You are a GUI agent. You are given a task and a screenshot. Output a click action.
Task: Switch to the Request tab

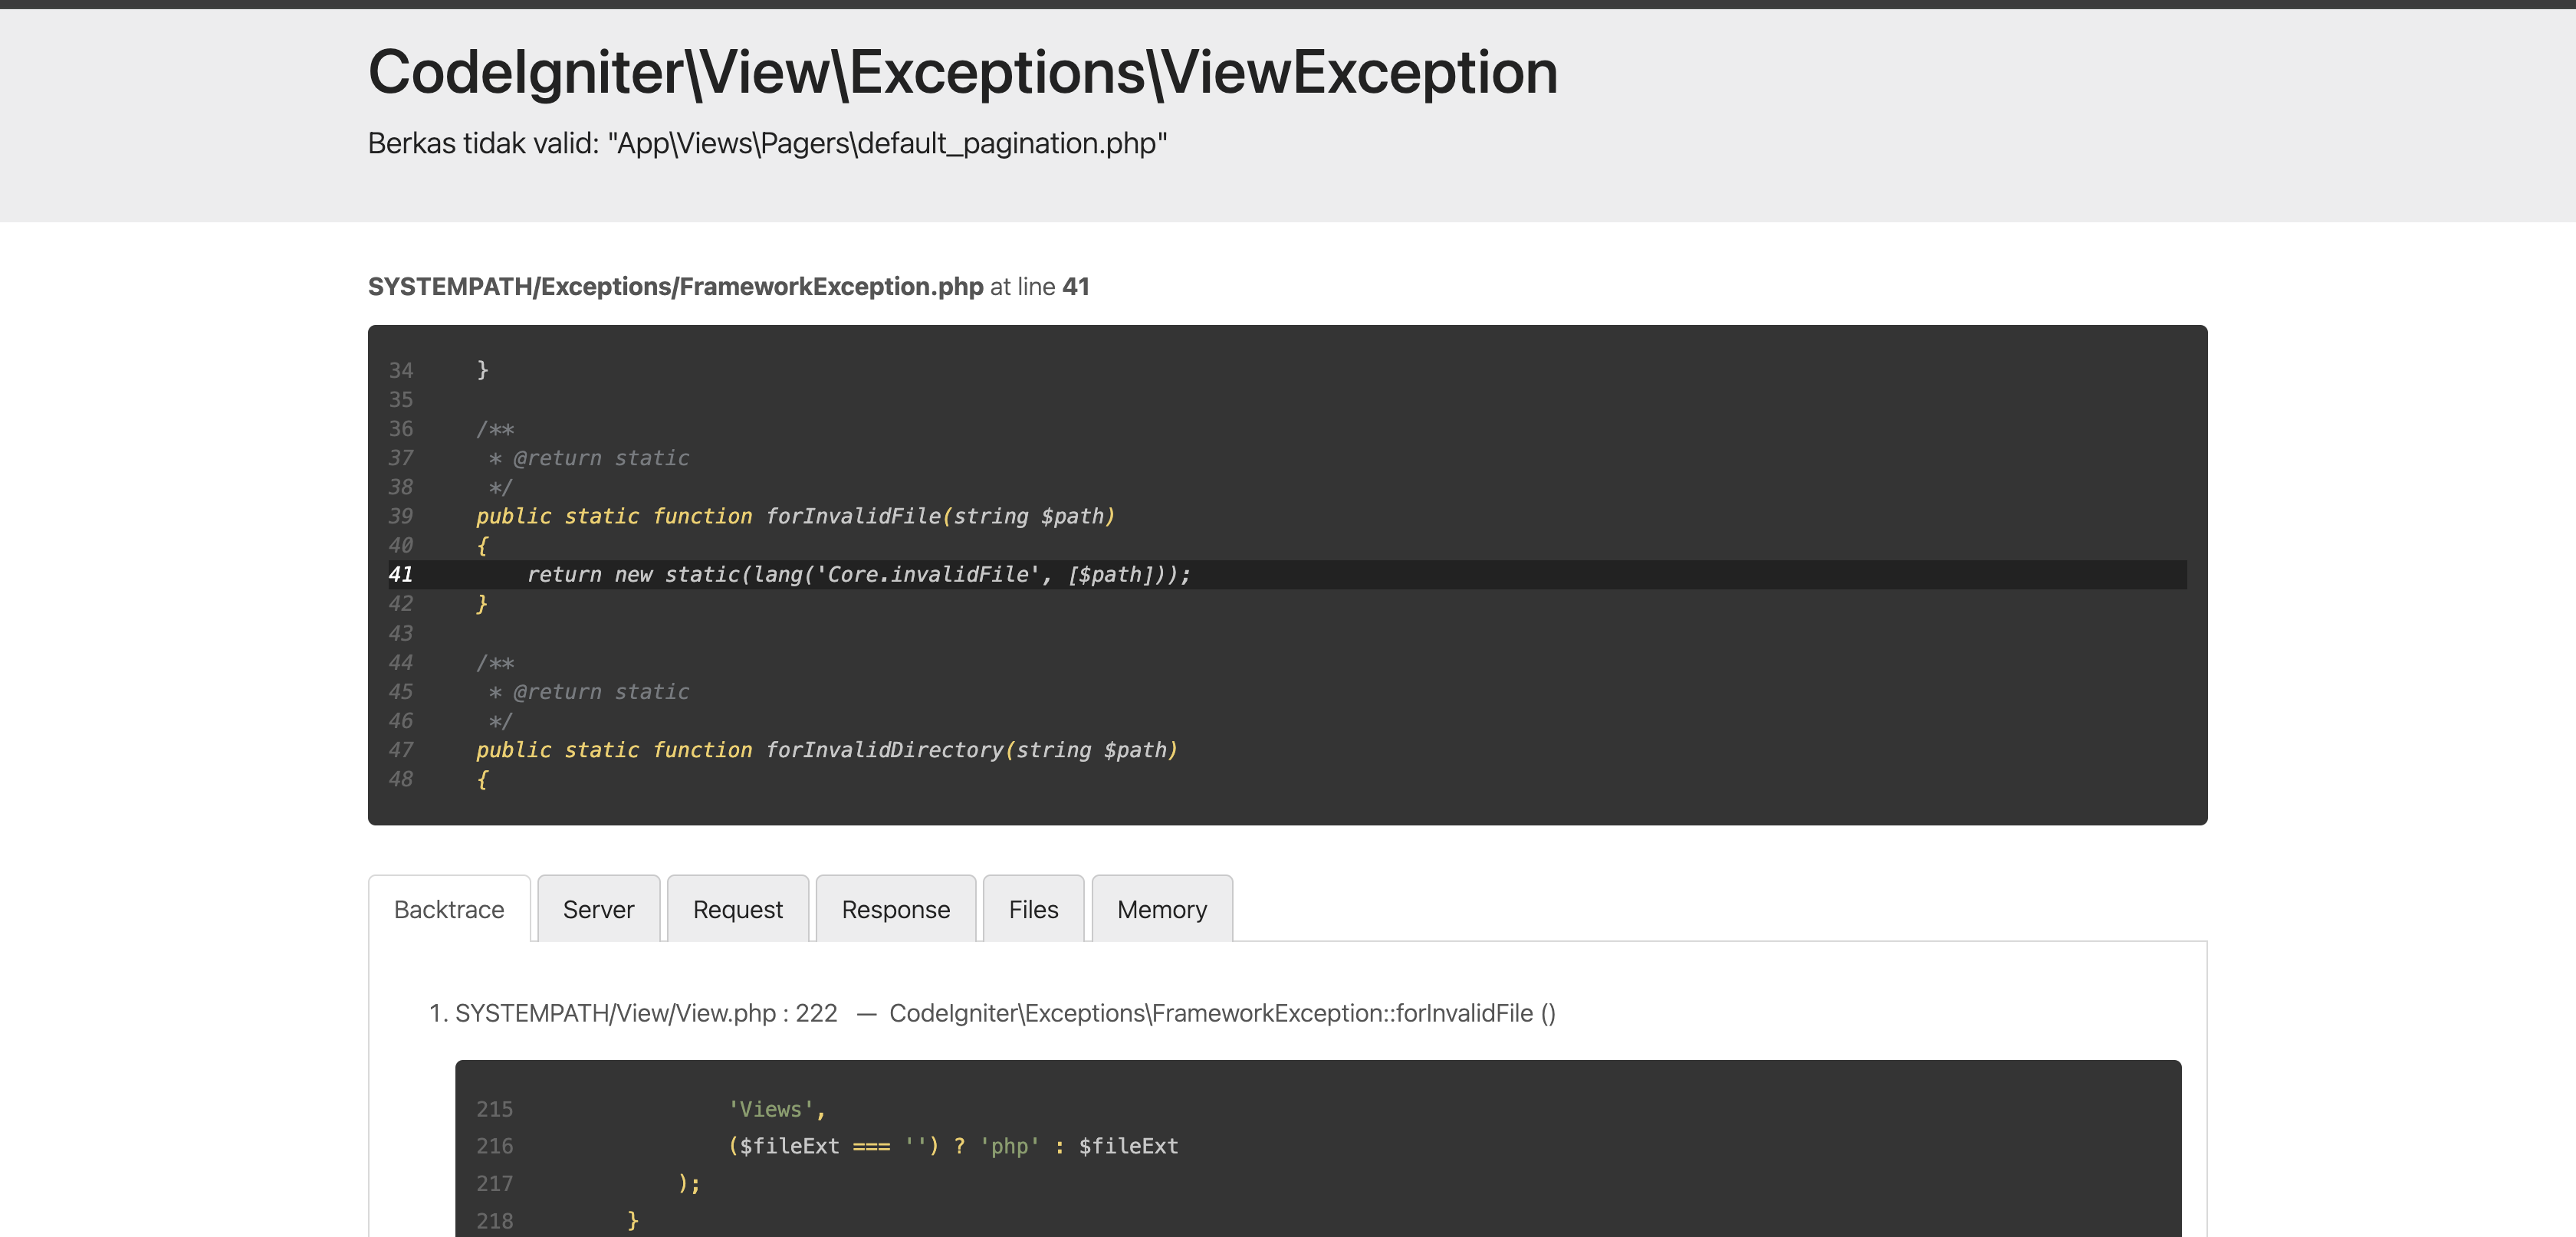click(737, 909)
